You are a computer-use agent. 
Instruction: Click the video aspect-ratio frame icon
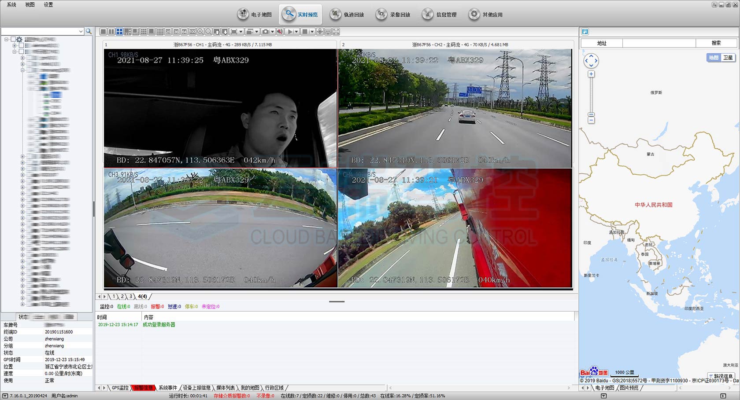[234, 32]
